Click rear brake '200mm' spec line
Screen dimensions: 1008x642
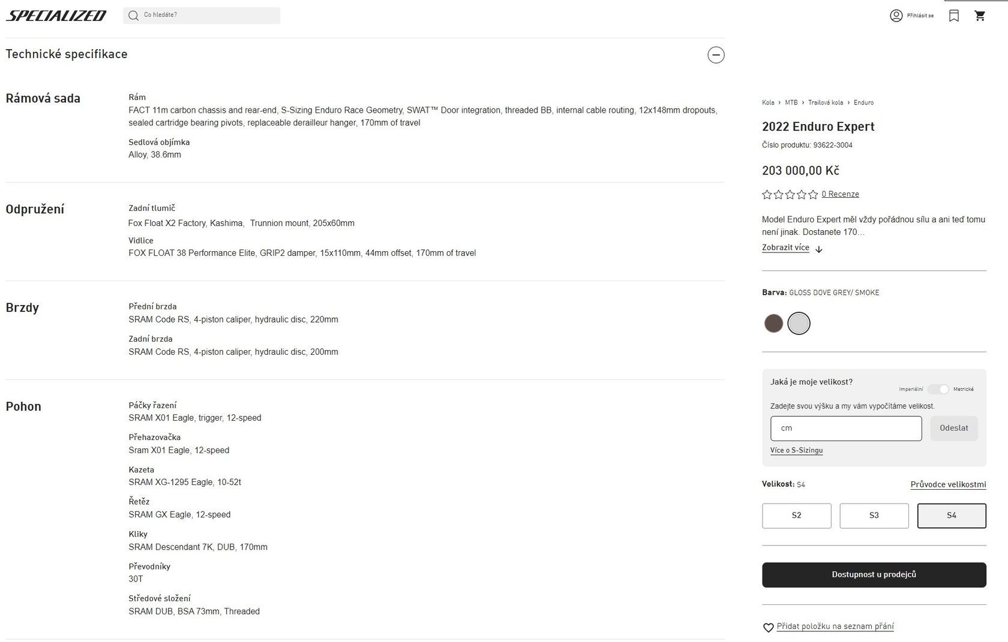(233, 352)
